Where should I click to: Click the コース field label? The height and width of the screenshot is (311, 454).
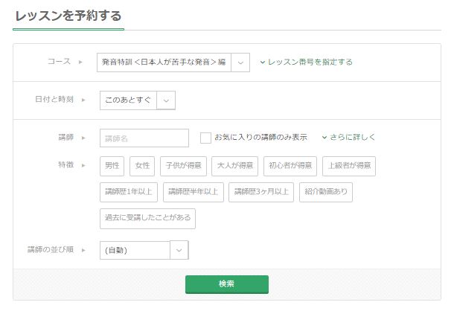[x=59, y=62]
